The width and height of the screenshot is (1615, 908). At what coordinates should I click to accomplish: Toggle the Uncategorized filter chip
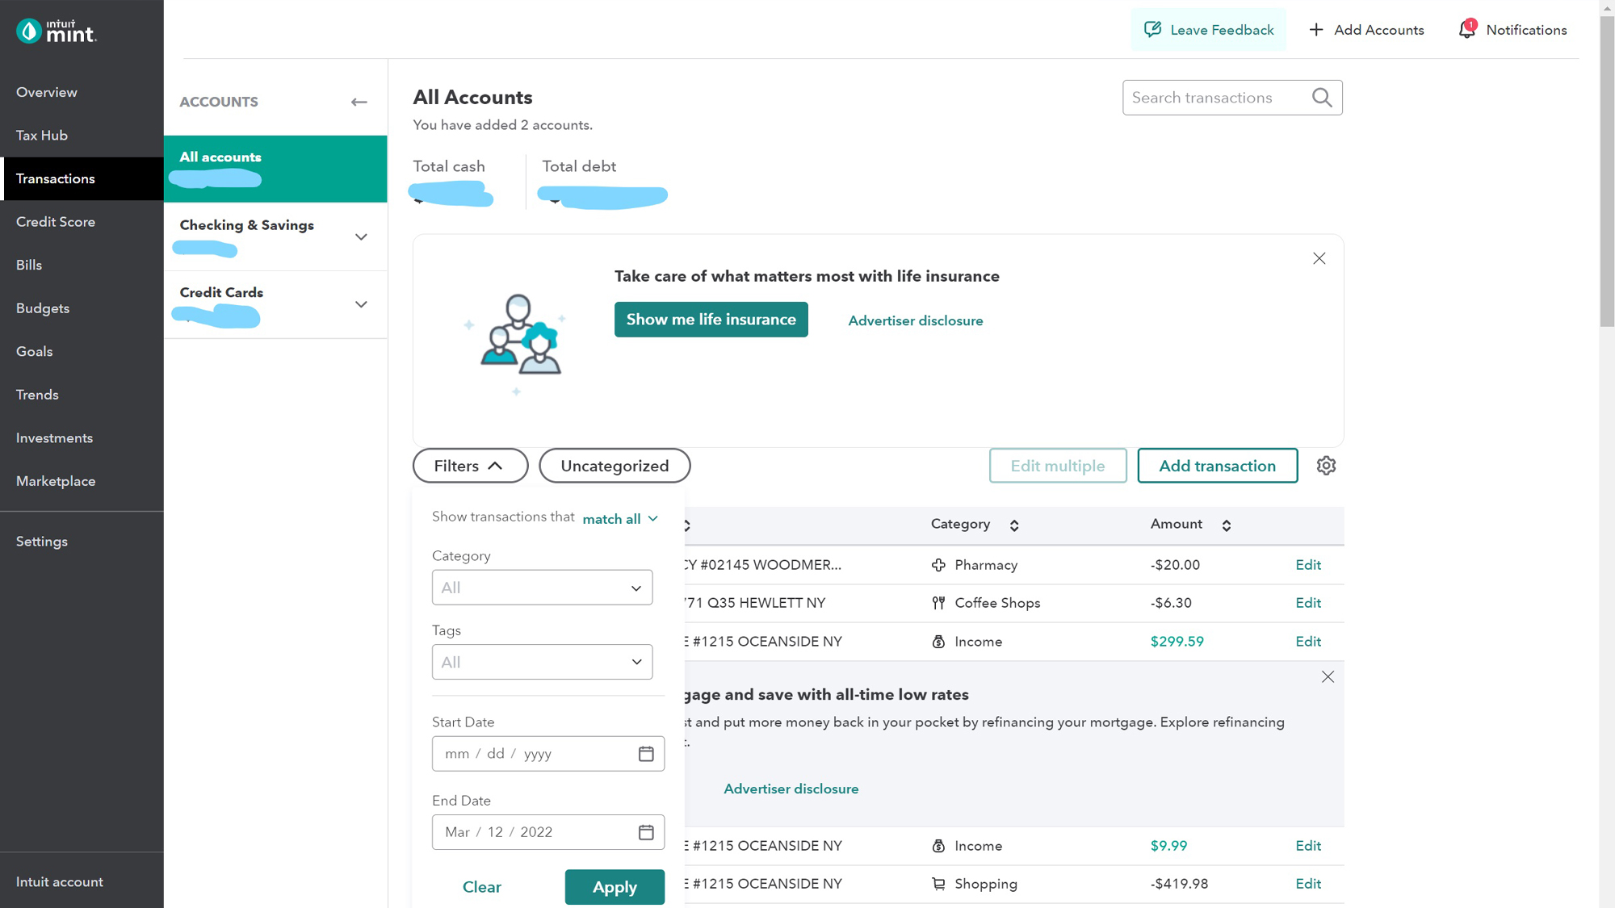[x=615, y=465]
